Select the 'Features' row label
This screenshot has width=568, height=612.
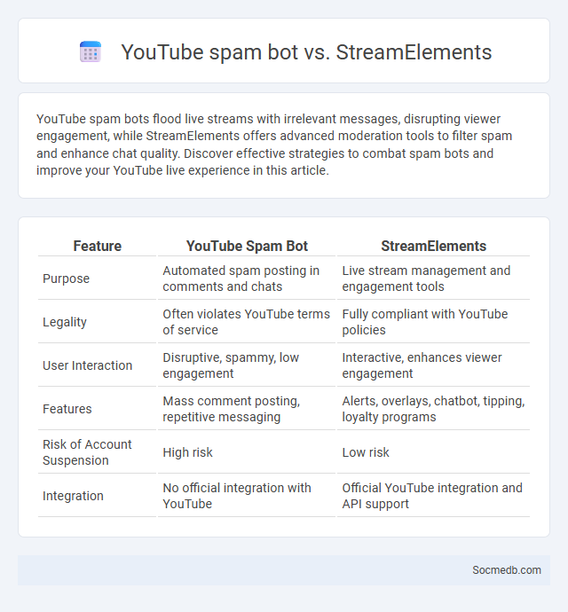coord(67,409)
